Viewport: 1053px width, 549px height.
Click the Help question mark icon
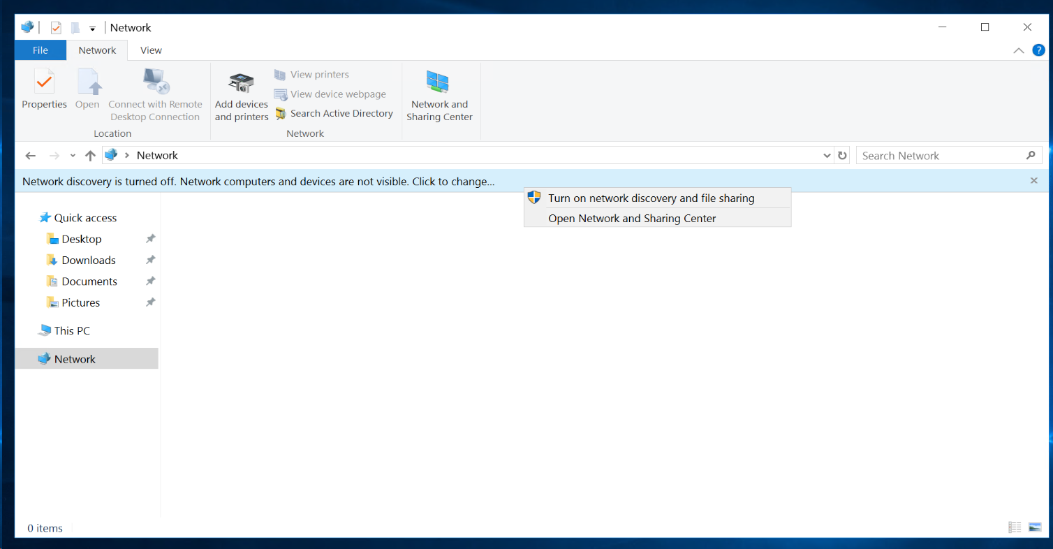[x=1038, y=50]
